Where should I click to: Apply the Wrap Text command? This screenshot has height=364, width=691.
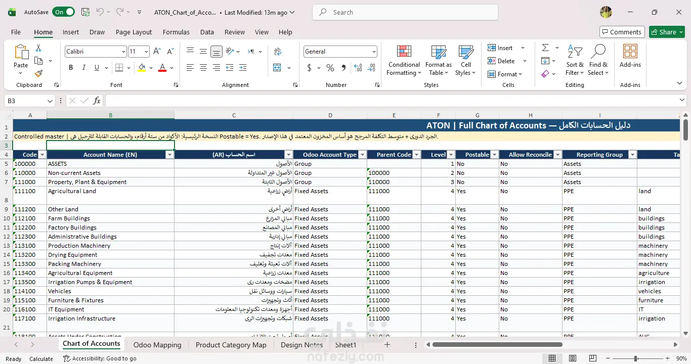click(278, 52)
